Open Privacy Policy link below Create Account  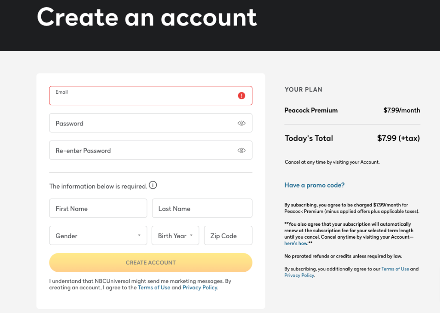pyautogui.click(x=200, y=288)
